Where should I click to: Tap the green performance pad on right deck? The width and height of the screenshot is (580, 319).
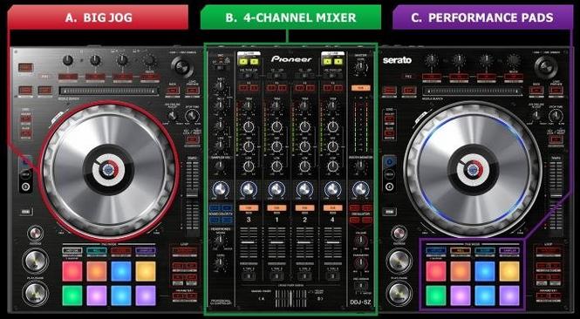click(436, 295)
